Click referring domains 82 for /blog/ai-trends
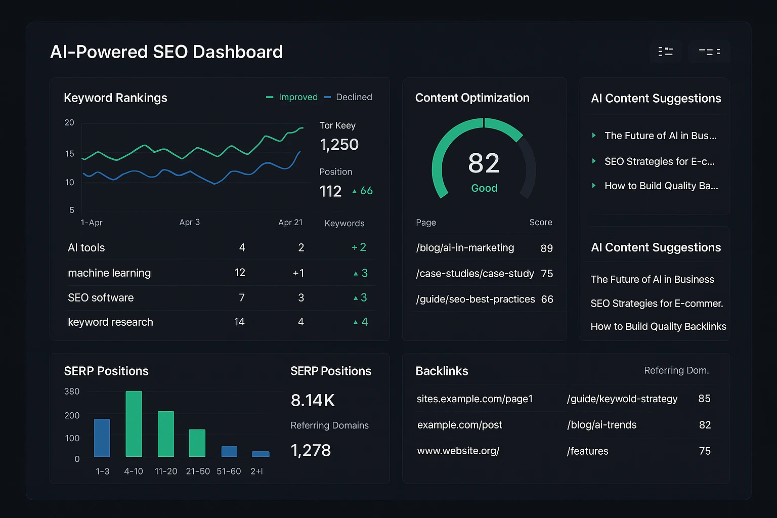 [x=705, y=425]
